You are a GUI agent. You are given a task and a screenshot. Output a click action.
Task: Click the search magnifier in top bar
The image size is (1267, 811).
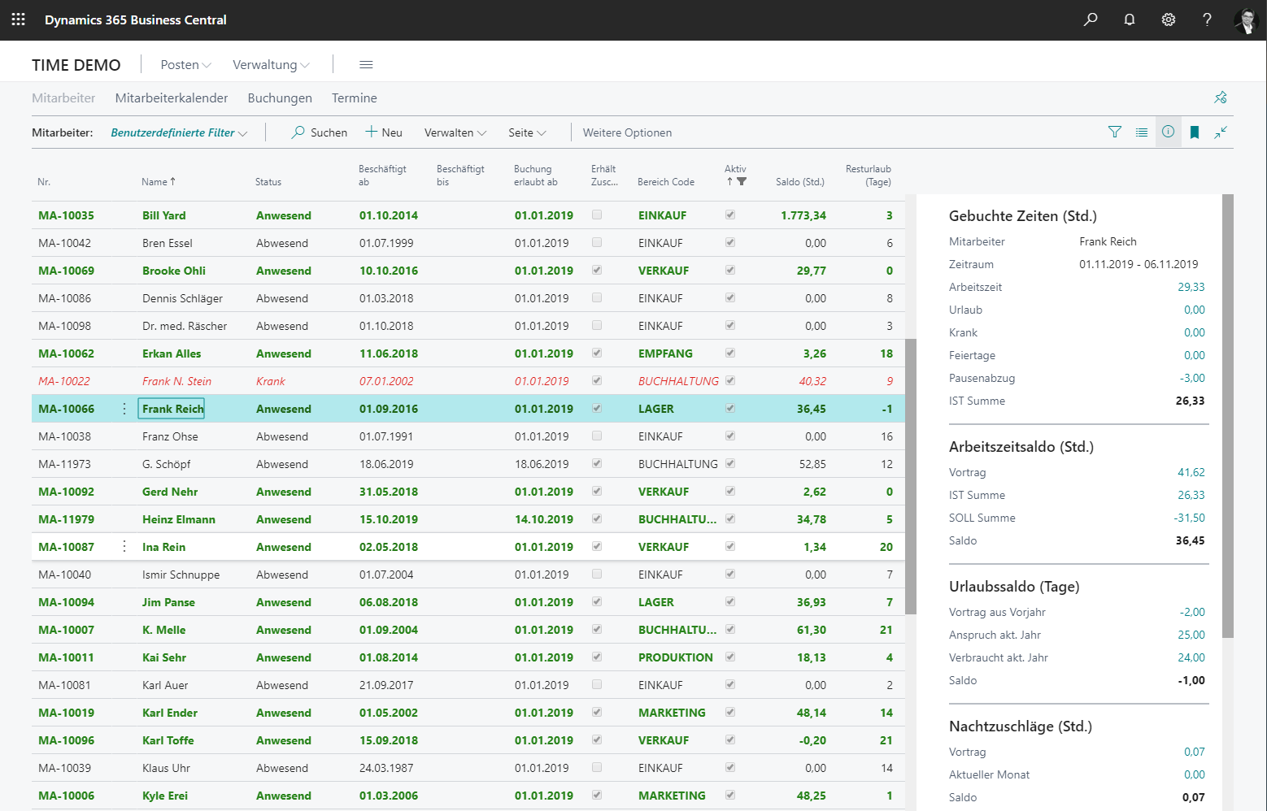tap(1091, 20)
